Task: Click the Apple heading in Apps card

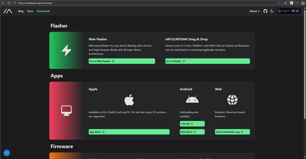Action: point(93,89)
